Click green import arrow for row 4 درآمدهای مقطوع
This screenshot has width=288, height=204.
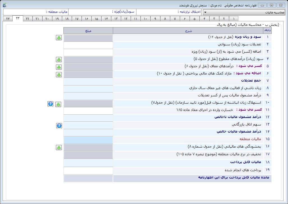click(x=59, y=60)
